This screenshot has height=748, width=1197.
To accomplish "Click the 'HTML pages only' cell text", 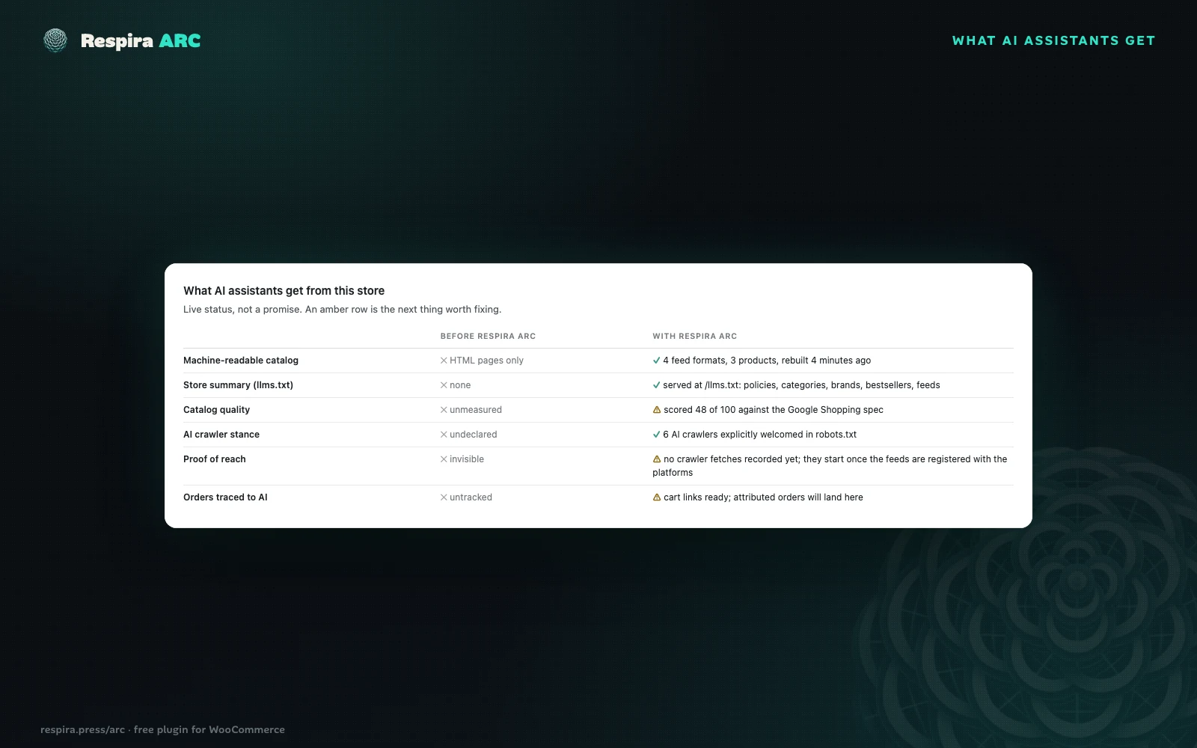I will [x=486, y=361].
